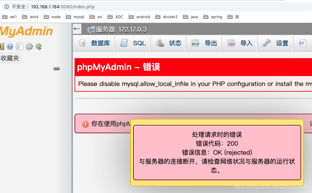312x193 pixels.
Task: Click the 服务器: 172.17.0.3 breadcrumb link
Action: [121, 30]
